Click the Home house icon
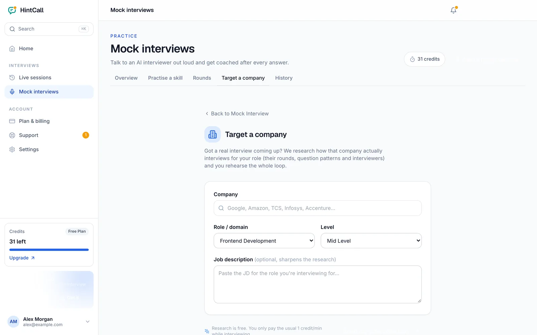Screen dimensions: 537x335 12,49
